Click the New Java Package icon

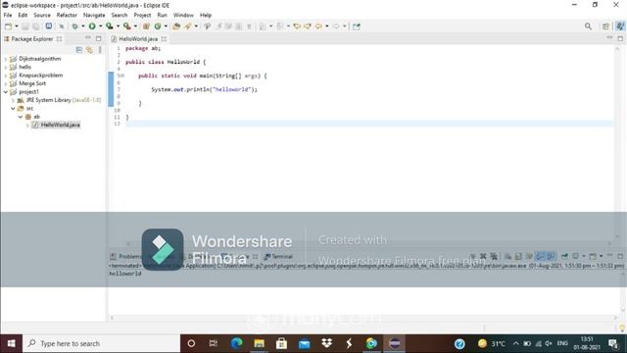click(146, 26)
